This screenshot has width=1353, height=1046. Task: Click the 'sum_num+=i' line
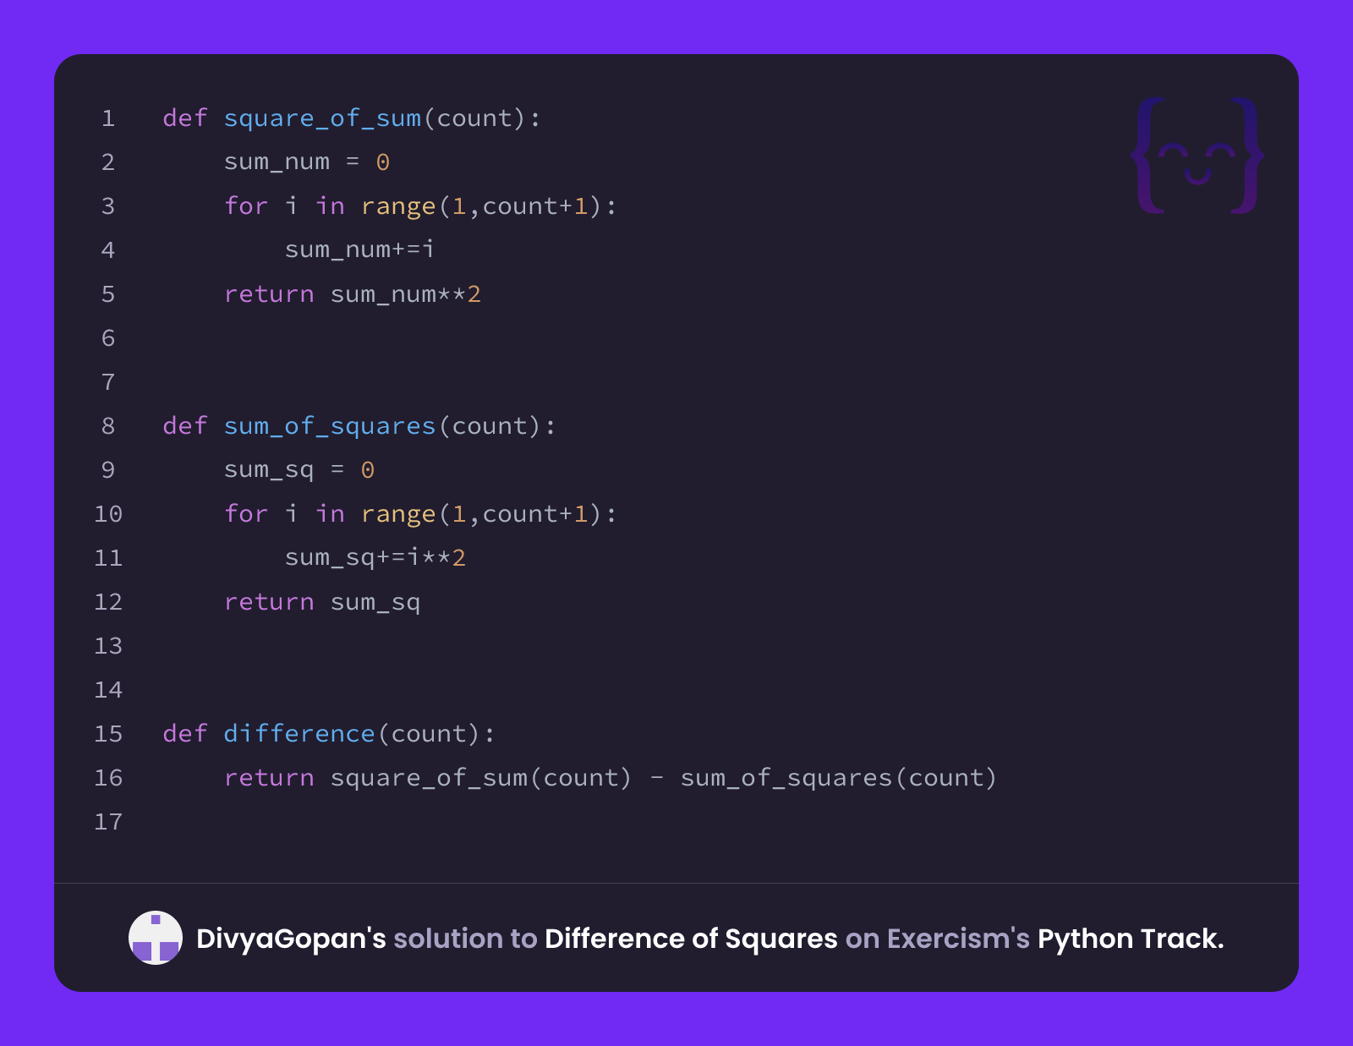359,250
